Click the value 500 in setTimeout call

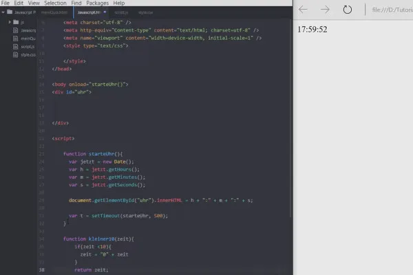[158, 216]
